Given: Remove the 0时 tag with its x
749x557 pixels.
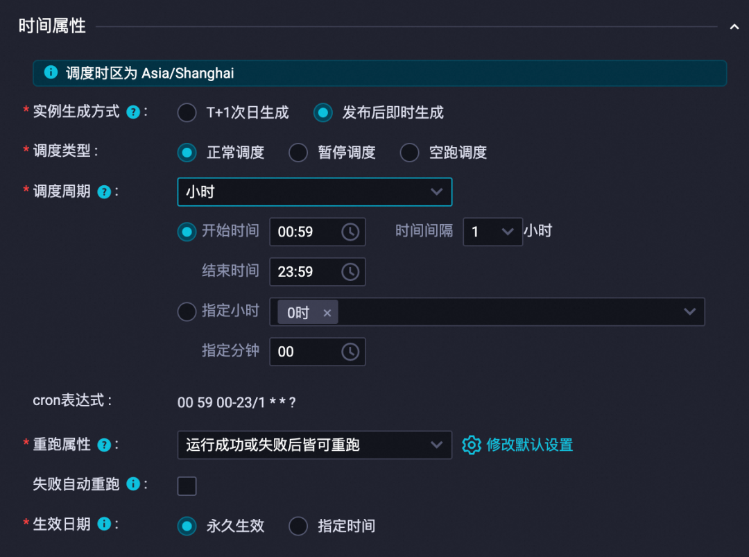Looking at the screenshot, I should coord(327,313).
